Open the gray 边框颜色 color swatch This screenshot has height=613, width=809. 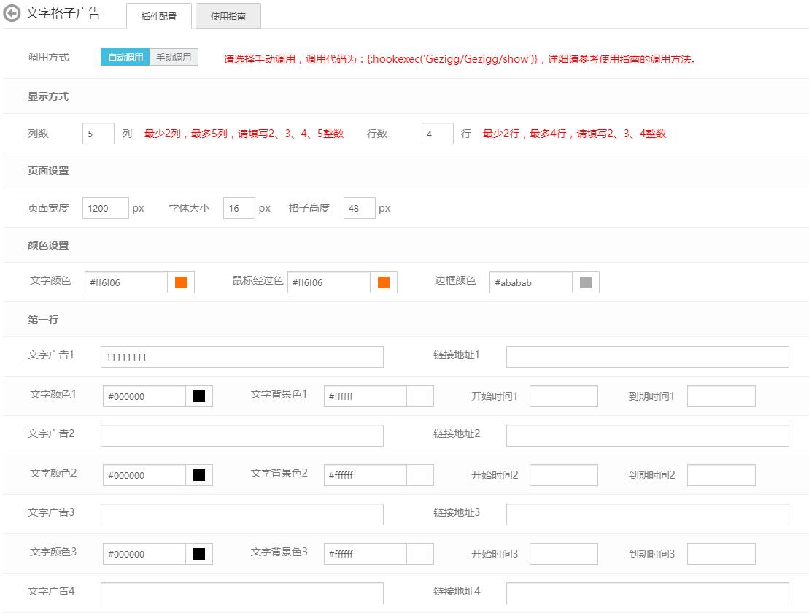click(585, 282)
